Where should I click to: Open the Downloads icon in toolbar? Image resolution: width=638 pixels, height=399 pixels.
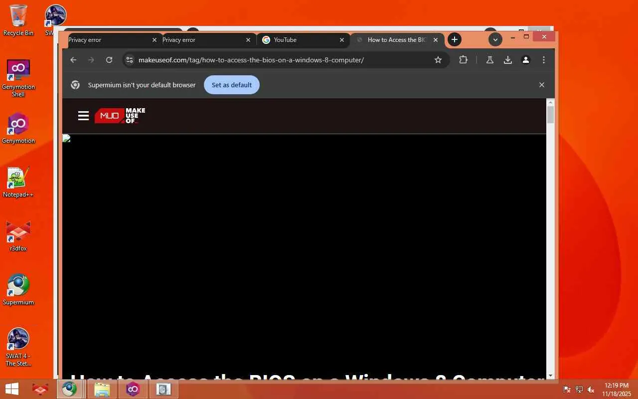click(x=507, y=60)
